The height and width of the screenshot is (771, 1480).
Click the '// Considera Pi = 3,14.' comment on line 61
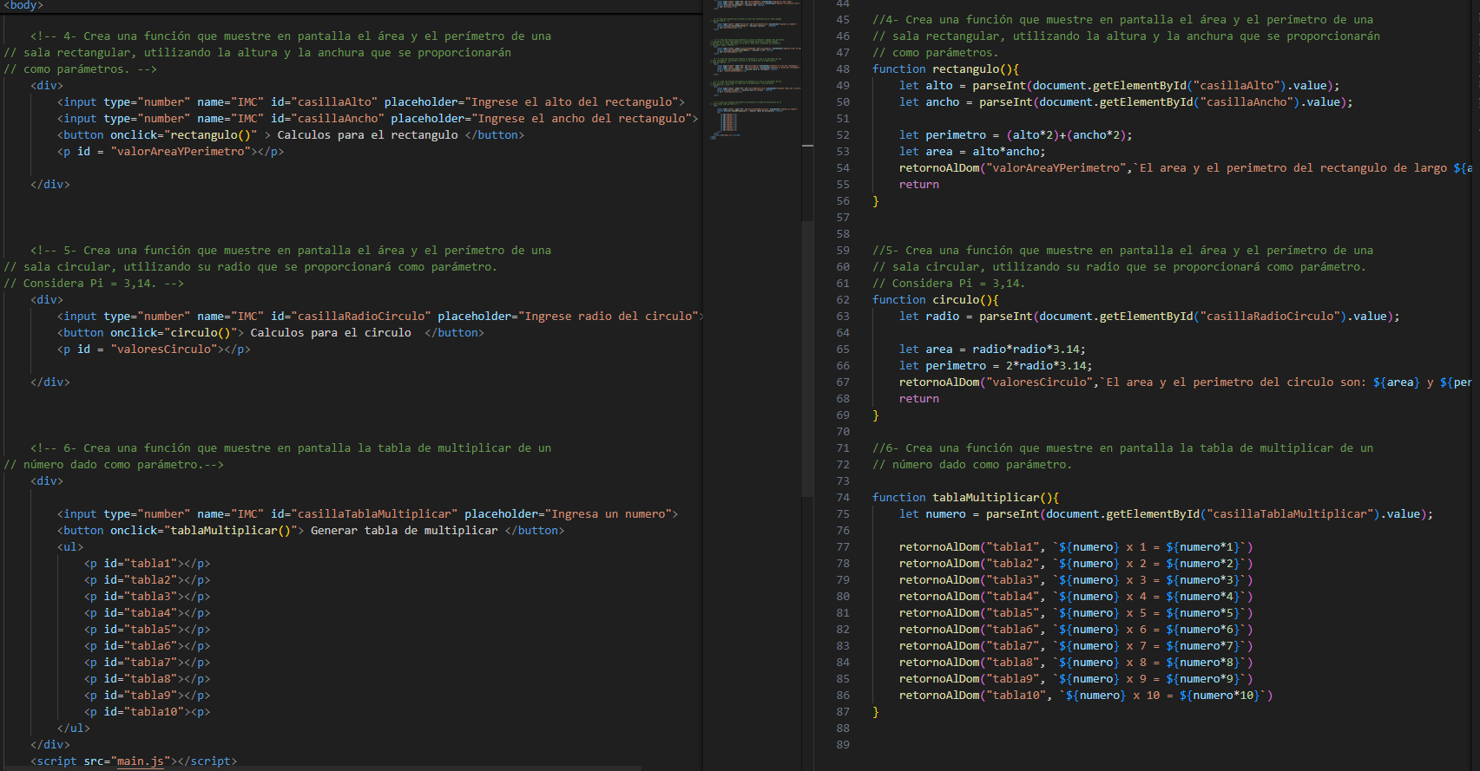pos(949,284)
